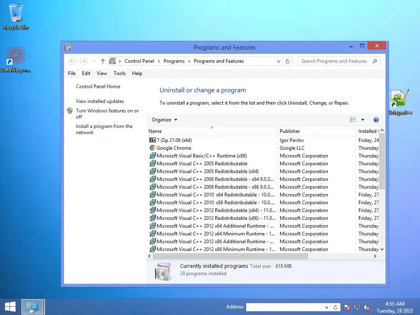Click the Control Panel breadcrumb
Image resolution: width=420 pixels, height=315 pixels.
139,61
